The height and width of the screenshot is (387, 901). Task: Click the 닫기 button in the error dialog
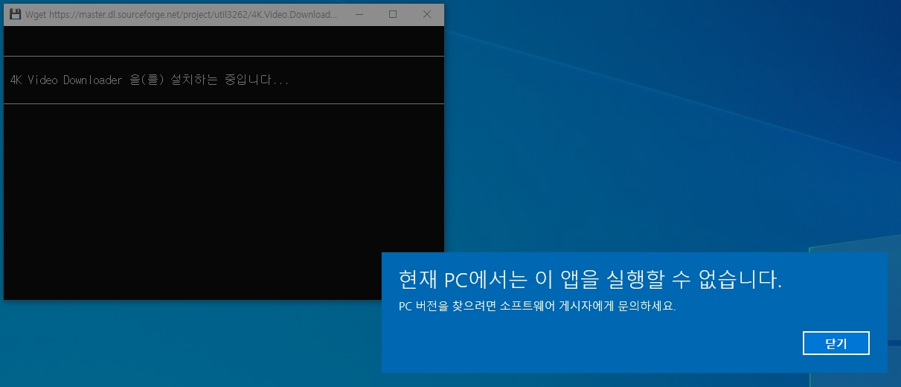tap(836, 343)
